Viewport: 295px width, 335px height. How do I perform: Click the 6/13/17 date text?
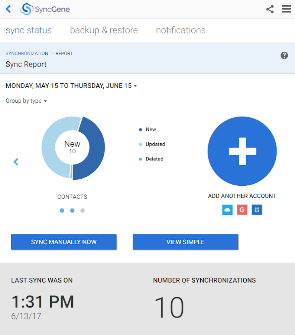[x=26, y=316]
